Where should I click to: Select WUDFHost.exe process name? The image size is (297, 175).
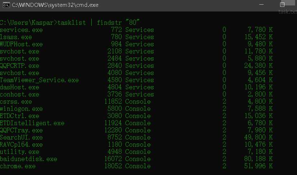(22, 44)
